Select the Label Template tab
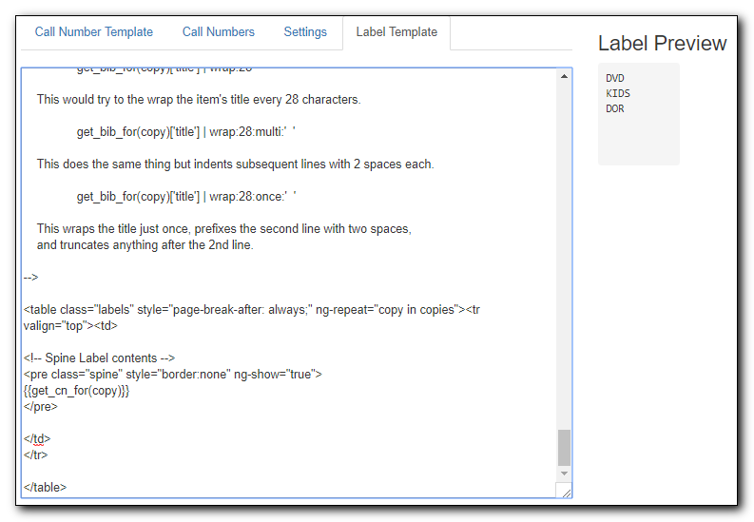Viewport: 754px width, 522px height. point(396,32)
